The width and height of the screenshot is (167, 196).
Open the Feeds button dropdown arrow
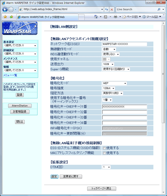(110, 17)
